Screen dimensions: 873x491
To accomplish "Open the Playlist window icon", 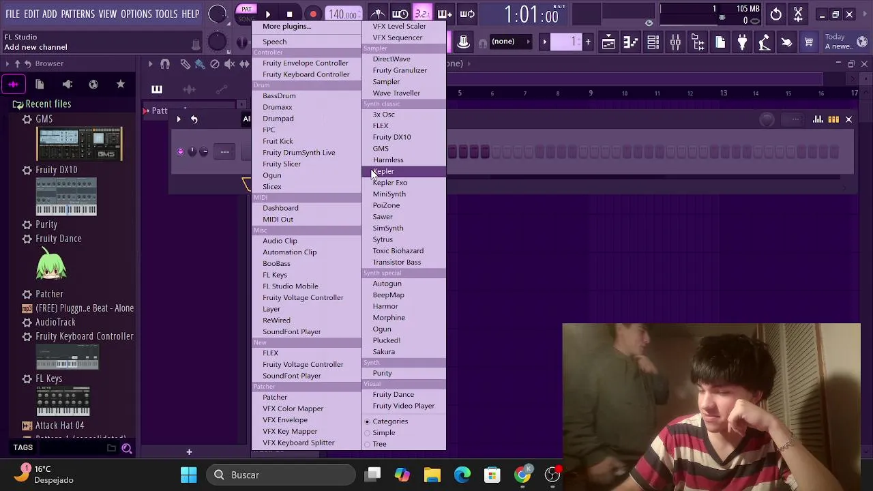I will point(608,43).
